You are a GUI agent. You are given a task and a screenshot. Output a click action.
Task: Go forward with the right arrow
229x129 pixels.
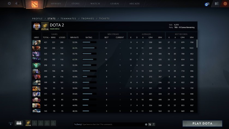pyautogui.click(x=19, y=3)
